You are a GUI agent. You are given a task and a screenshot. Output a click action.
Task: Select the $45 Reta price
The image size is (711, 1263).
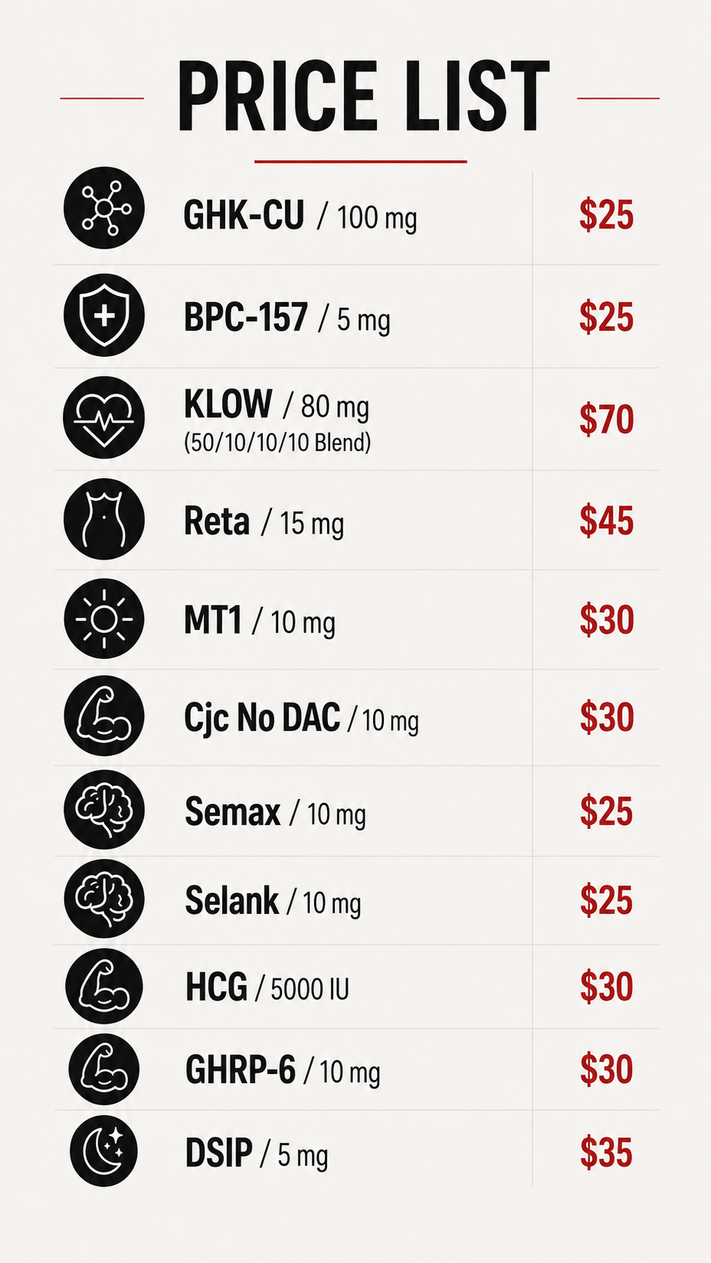[606, 521]
